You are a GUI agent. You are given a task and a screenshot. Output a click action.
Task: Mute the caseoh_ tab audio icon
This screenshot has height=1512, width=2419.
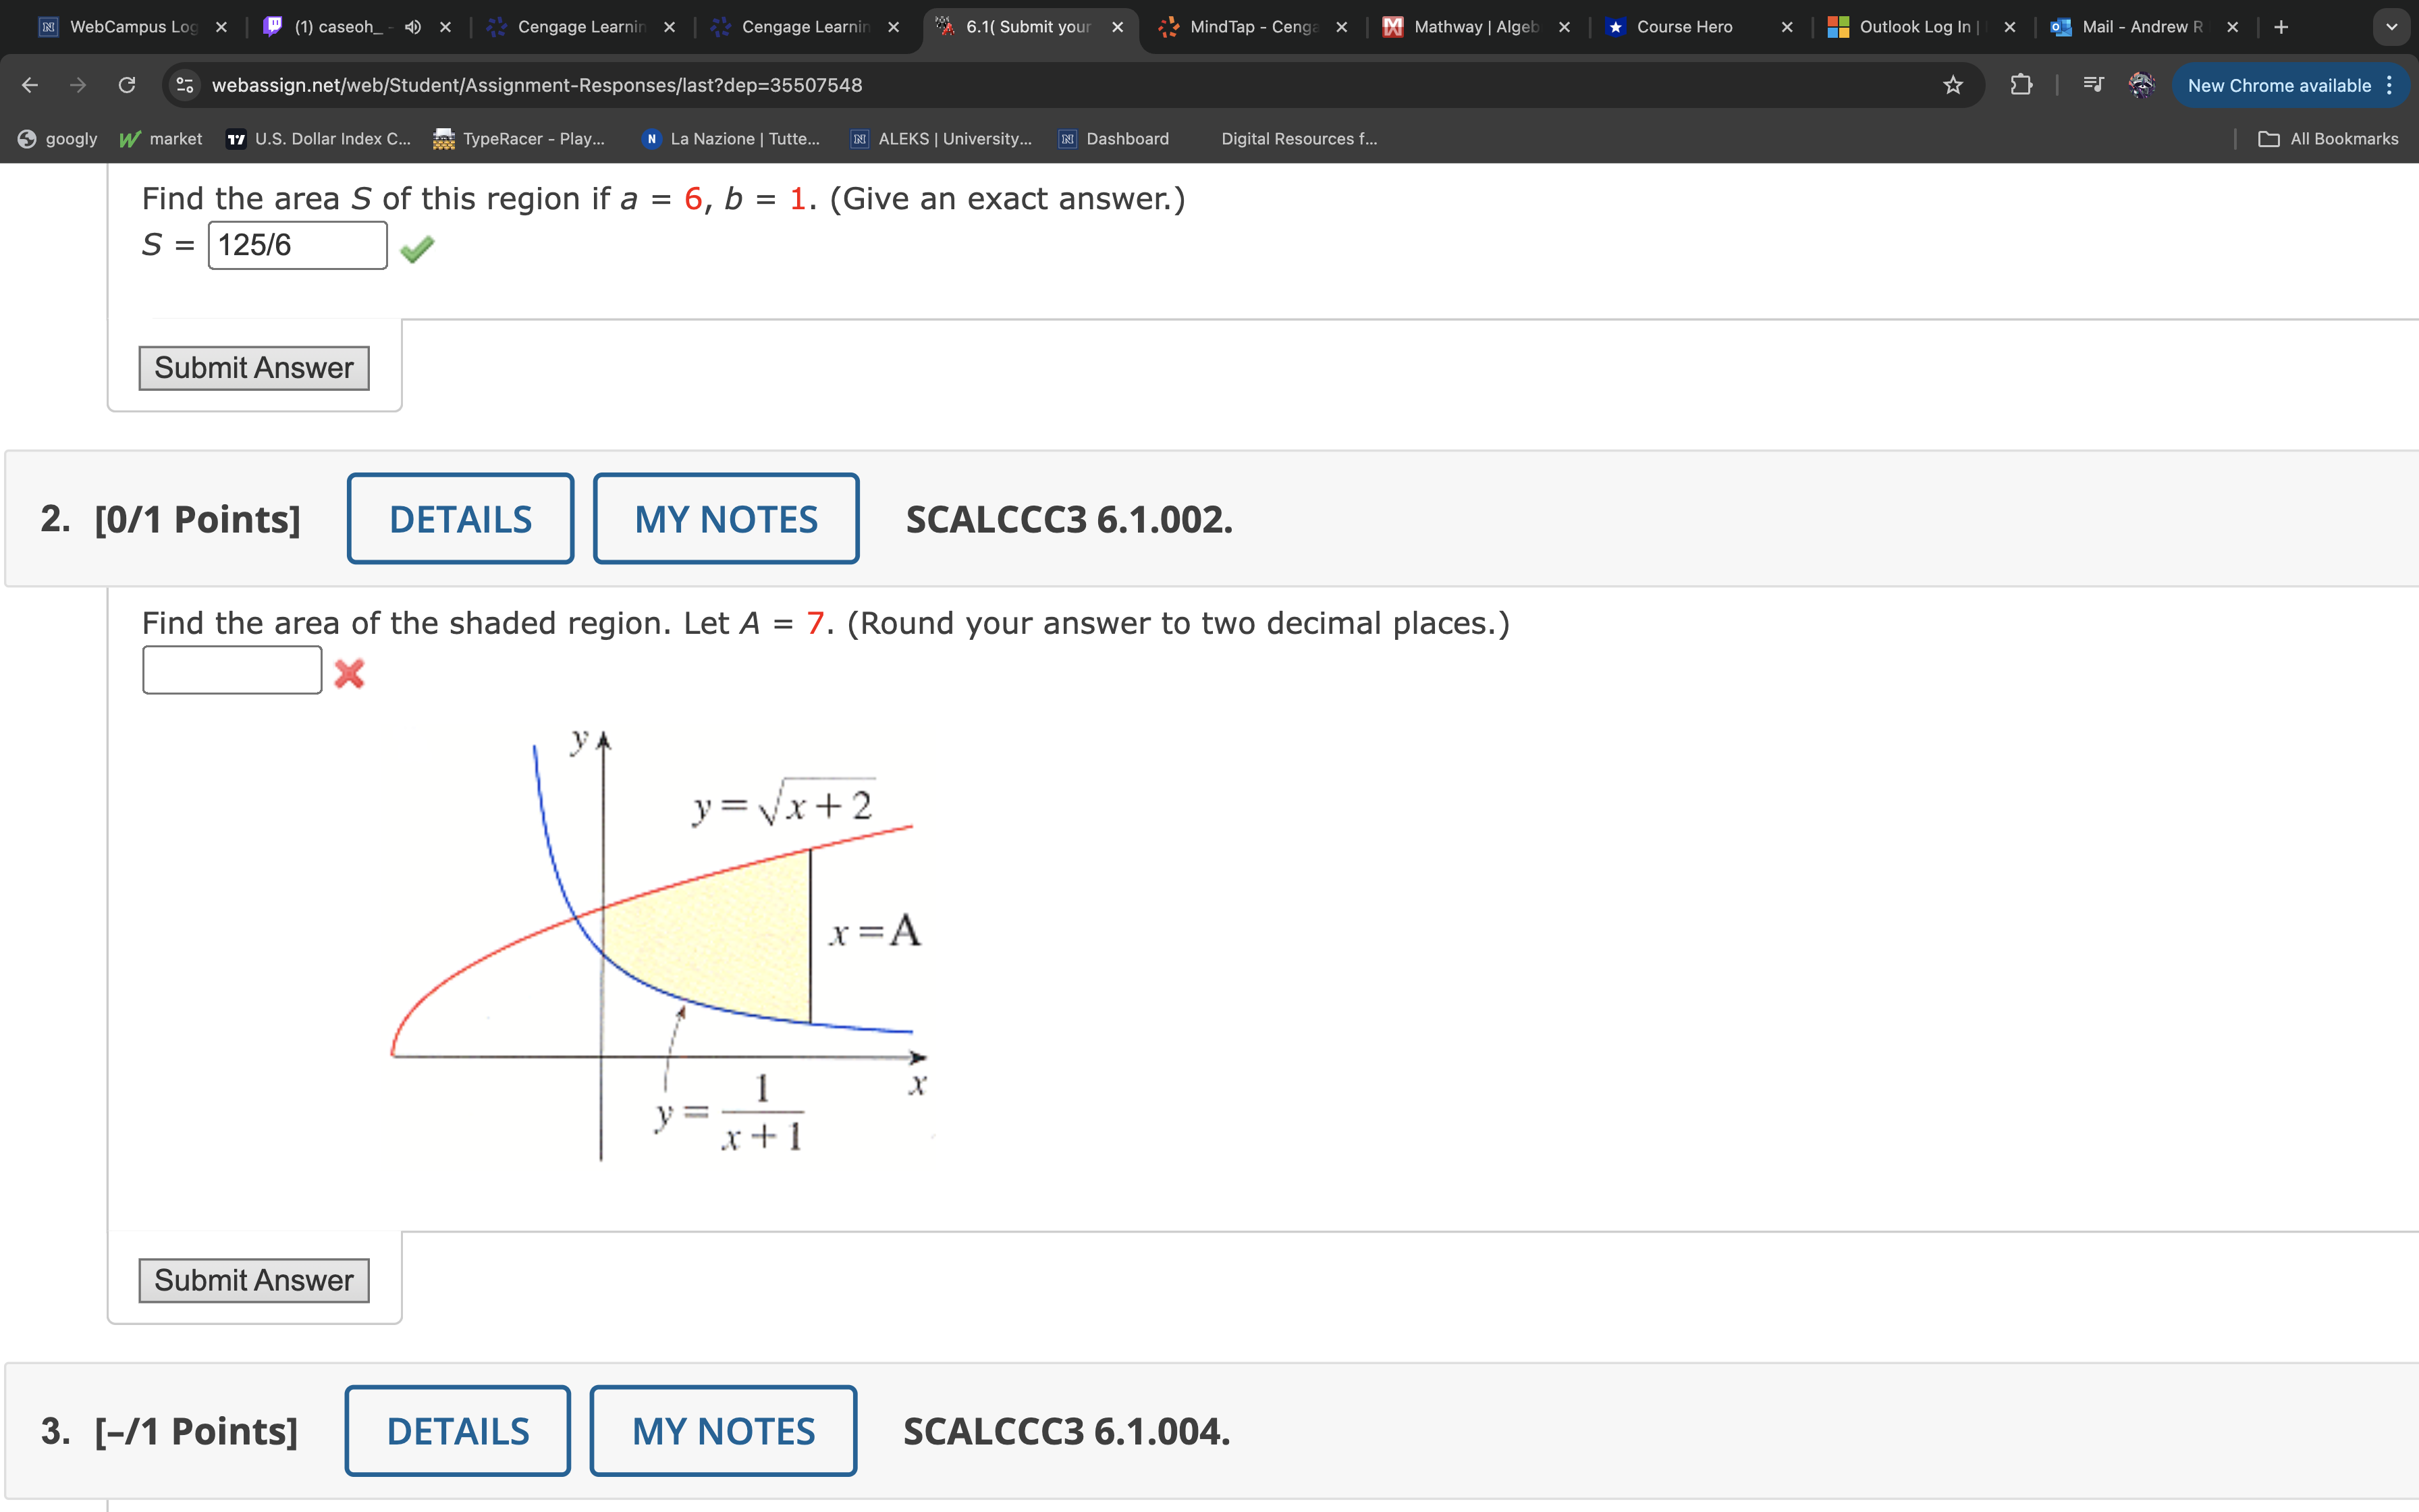tap(413, 27)
